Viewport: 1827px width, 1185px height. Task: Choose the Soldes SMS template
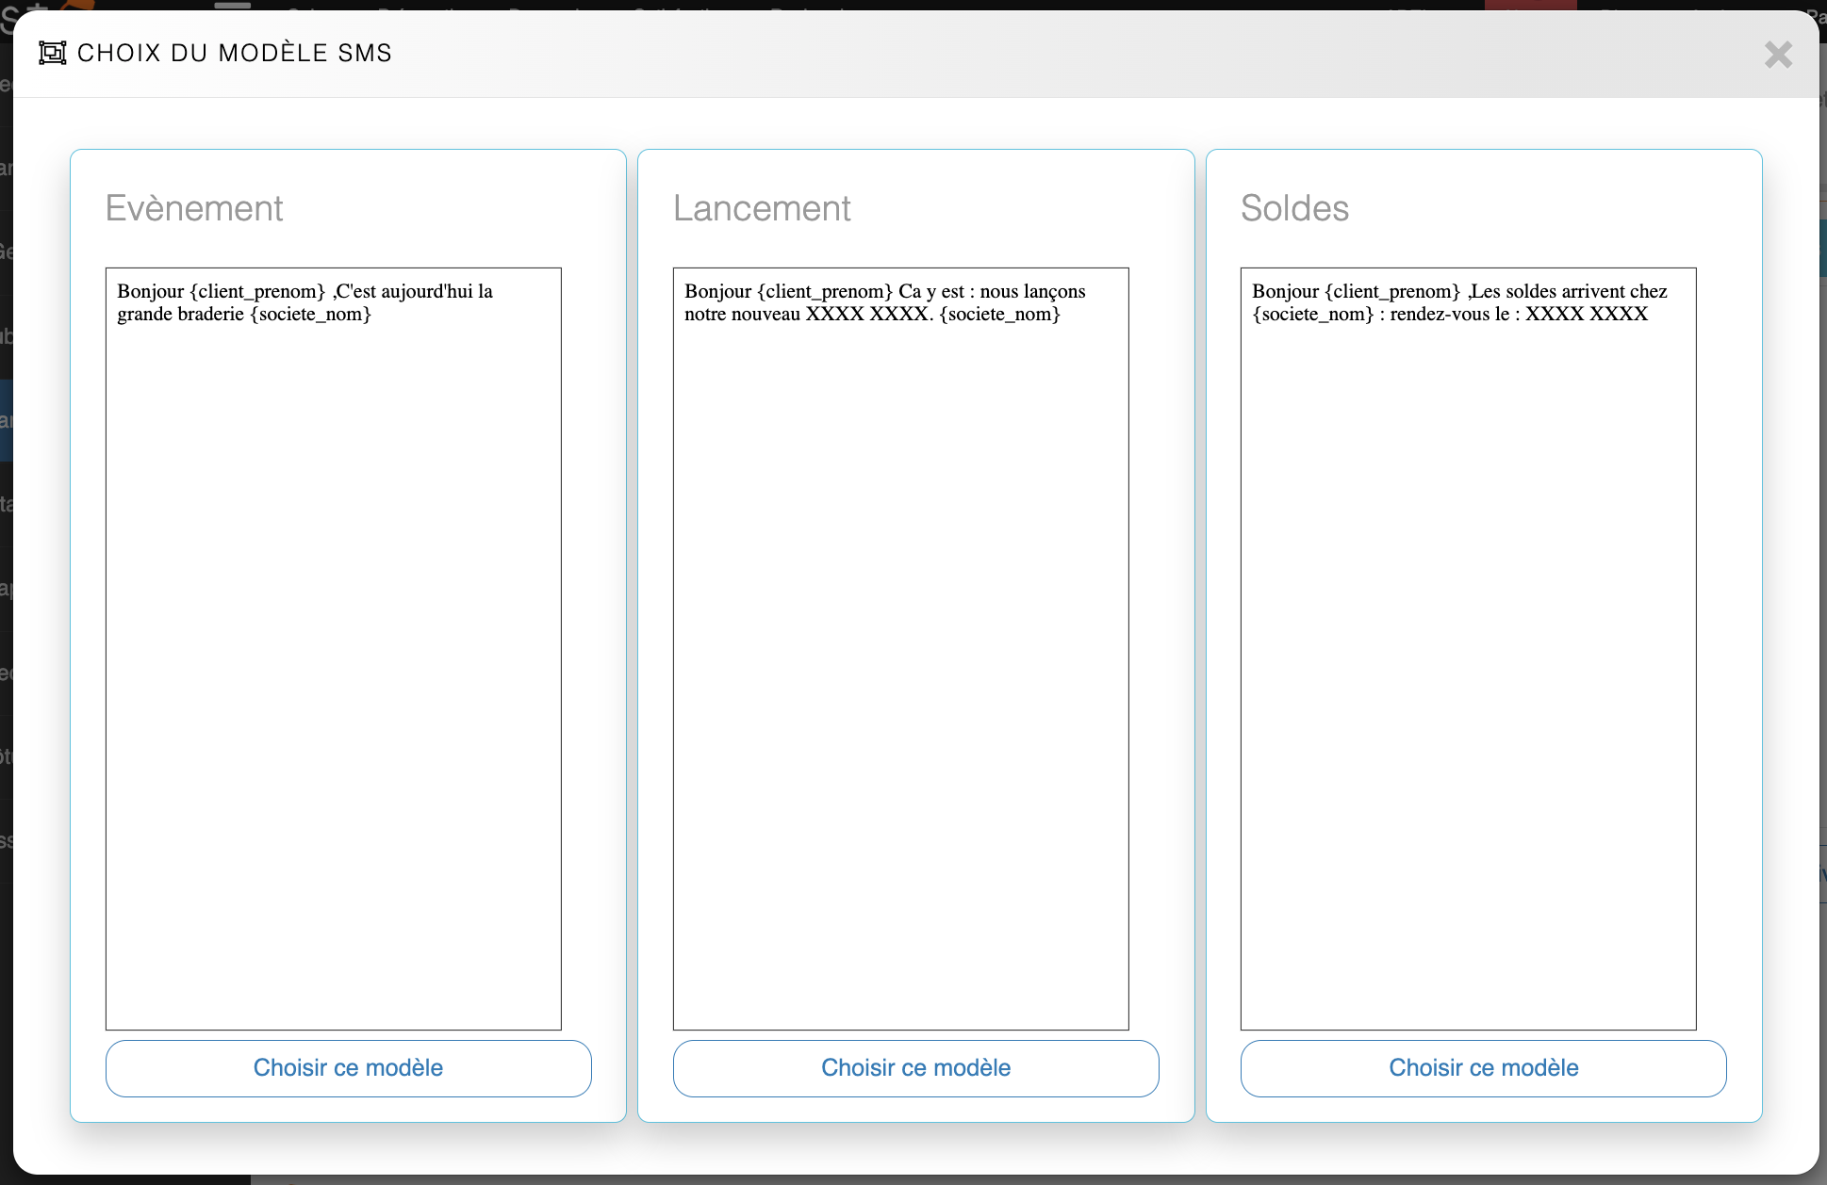tap(1483, 1067)
